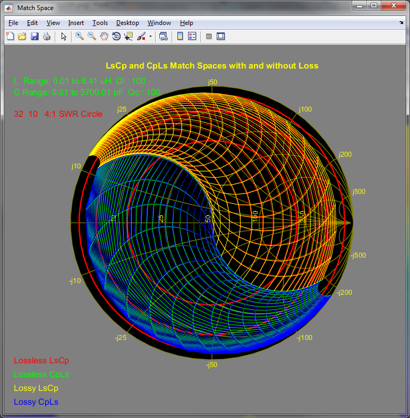Dock the figure using the corner arrow
The image size is (410, 418).
[x=401, y=23]
